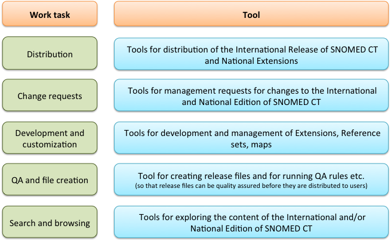Image resolution: width=391 pixels, height=241 pixels.
Task: Click the 'and National Extensions' text line
Action: click(252, 61)
